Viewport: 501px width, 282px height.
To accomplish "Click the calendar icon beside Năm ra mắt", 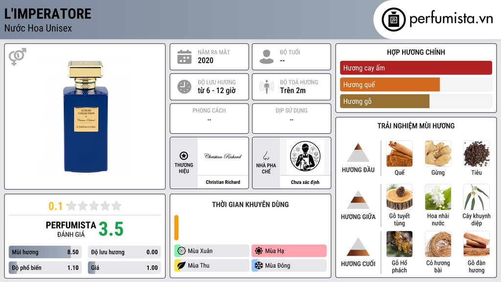I will [x=184, y=57].
